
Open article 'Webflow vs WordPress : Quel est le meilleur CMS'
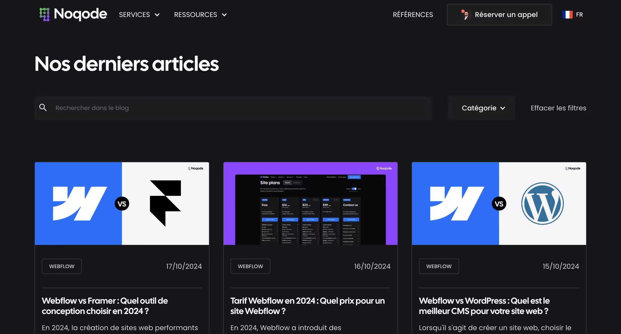[484, 306]
